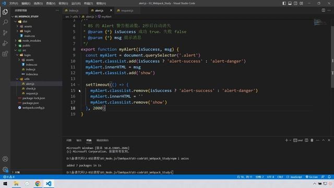Open the Edit menu
The height and width of the screenshot is (188, 334).
26,4
